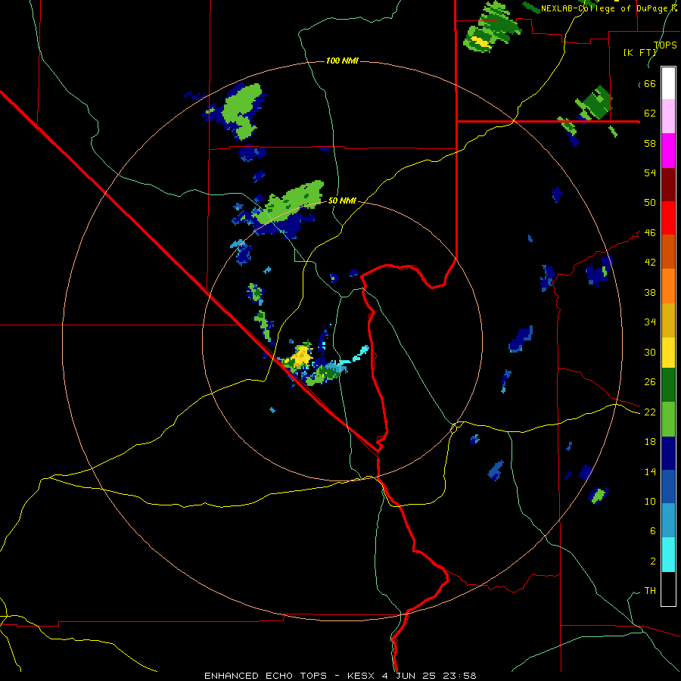Click legend value 58
681x681 pixels.
coord(650,143)
